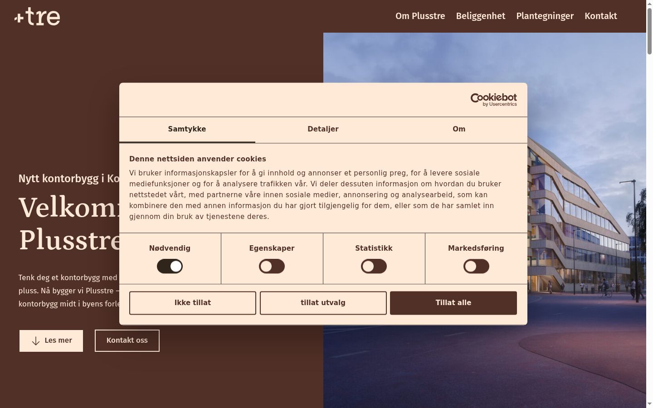
Task: Click the scrollbar down arrow
Action: (x=649, y=404)
